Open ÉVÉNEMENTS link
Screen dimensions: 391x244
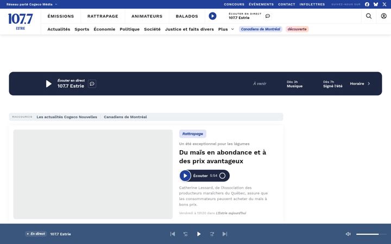[x=261, y=4]
